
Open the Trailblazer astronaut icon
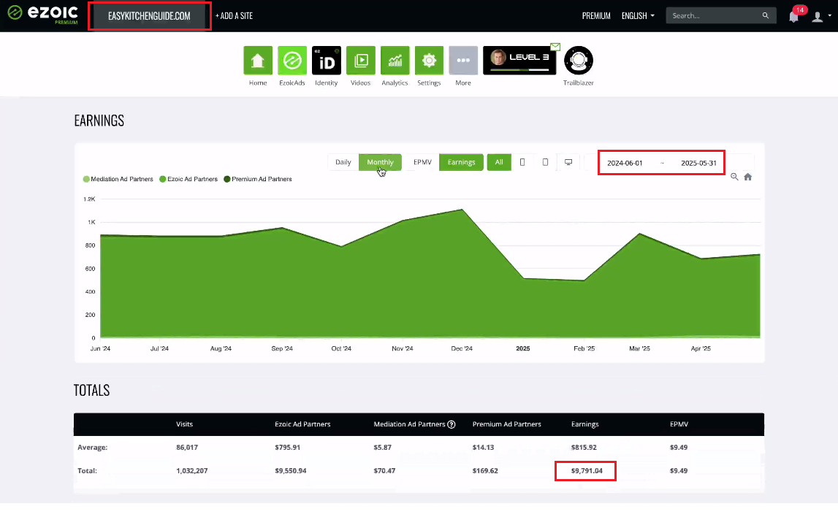tap(578, 61)
